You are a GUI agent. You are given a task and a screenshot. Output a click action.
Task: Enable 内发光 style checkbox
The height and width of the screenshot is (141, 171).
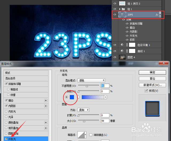6,111
